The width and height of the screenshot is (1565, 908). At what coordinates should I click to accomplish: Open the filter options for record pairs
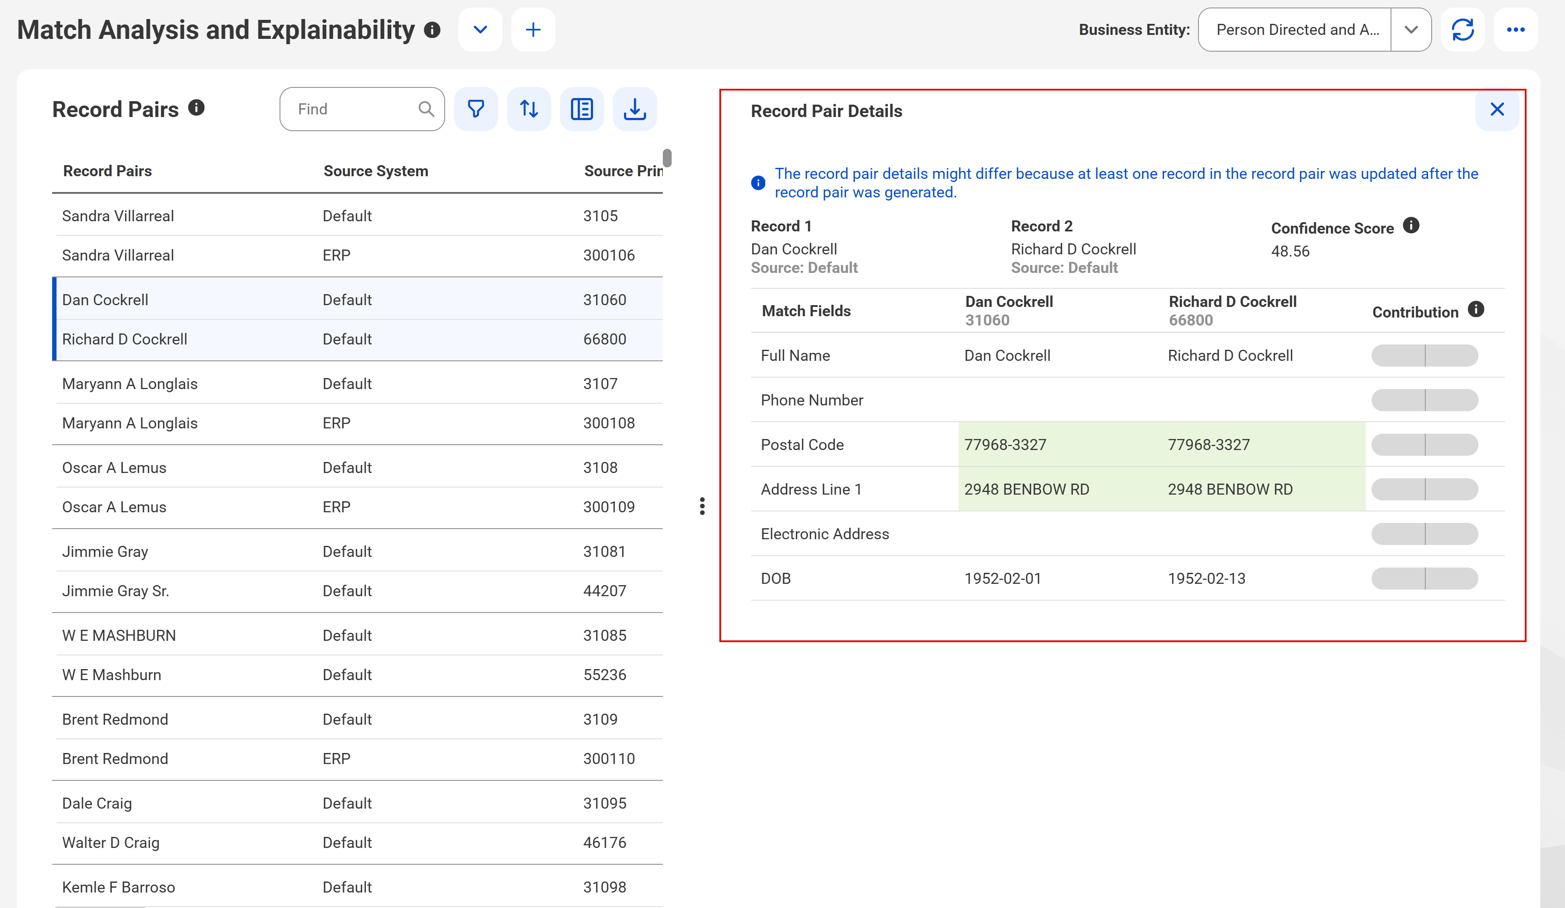tap(476, 110)
